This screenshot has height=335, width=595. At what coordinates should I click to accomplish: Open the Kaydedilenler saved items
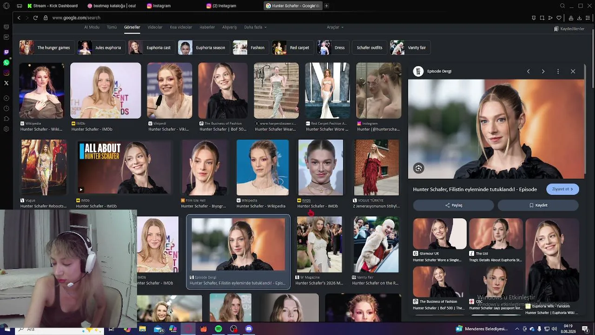[569, 29]
